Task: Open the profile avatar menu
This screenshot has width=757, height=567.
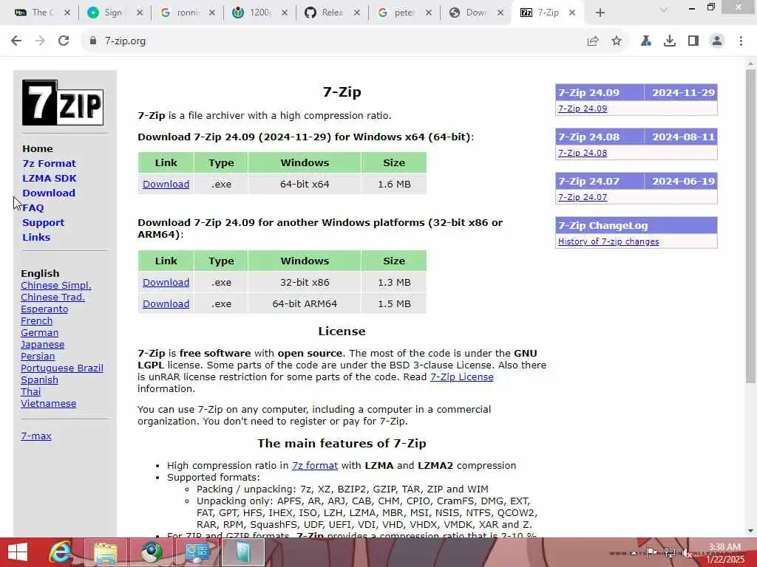Action: click(x=717, y=41)
